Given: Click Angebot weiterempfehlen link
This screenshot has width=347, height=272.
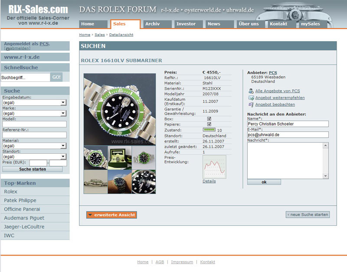Looking at the screenshot, I should point(280,97).
